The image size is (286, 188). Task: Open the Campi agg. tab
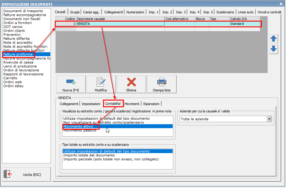point(91,12)
